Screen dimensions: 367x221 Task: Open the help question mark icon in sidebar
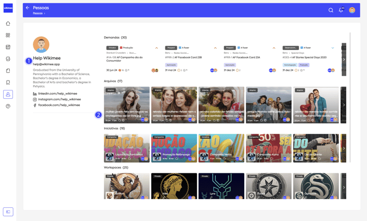click(8, 106)
